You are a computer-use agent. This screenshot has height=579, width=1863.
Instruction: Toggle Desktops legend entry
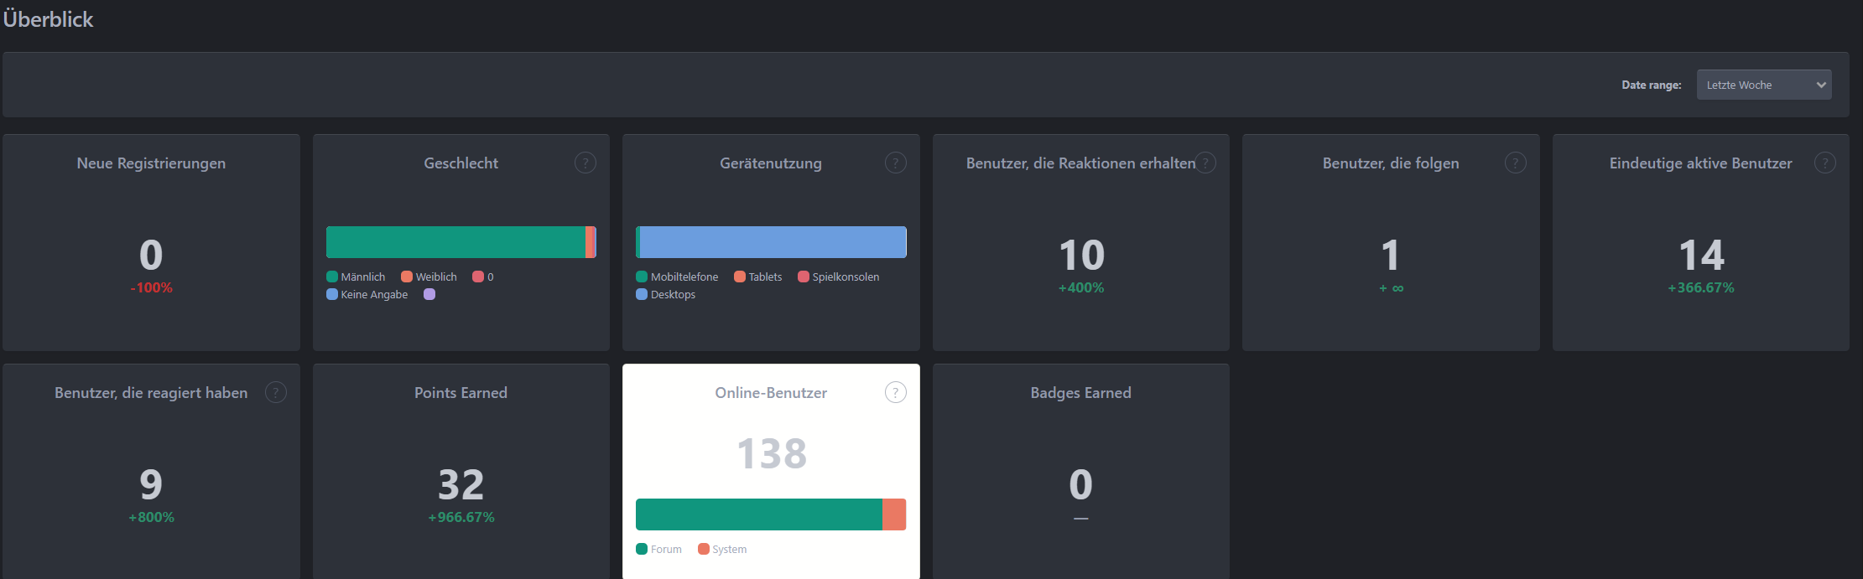(x=665, y=294)
